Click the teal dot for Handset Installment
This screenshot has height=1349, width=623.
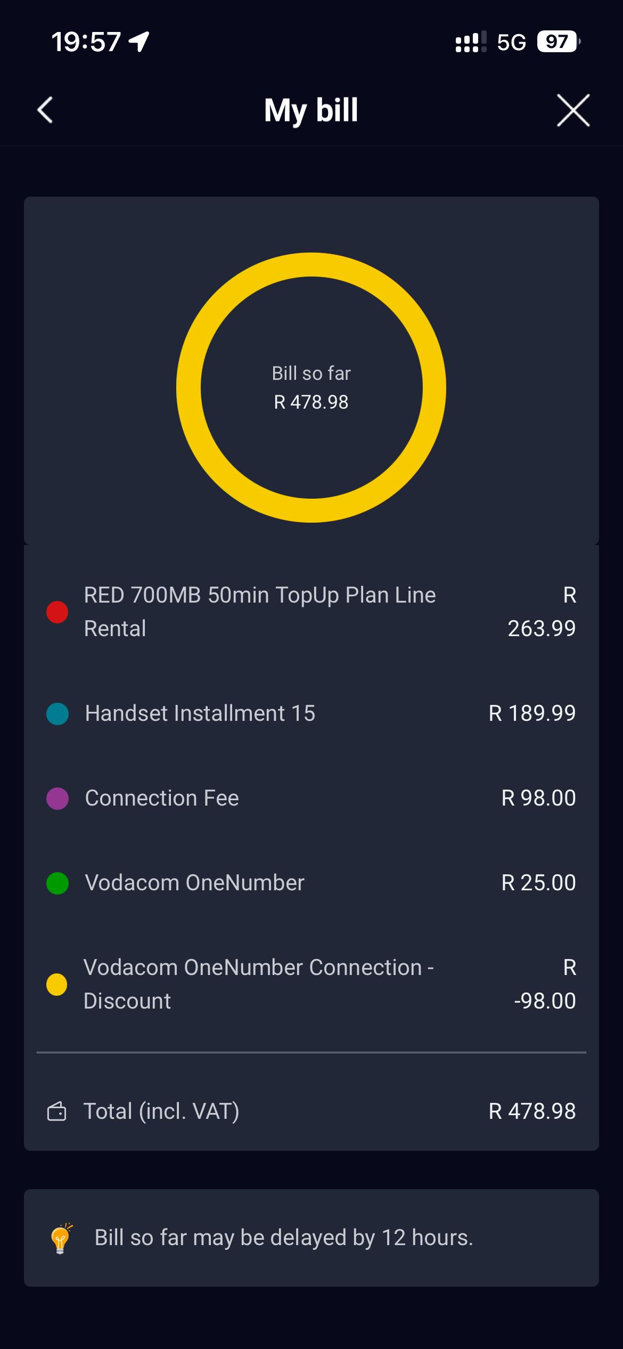tap(58, 714)
